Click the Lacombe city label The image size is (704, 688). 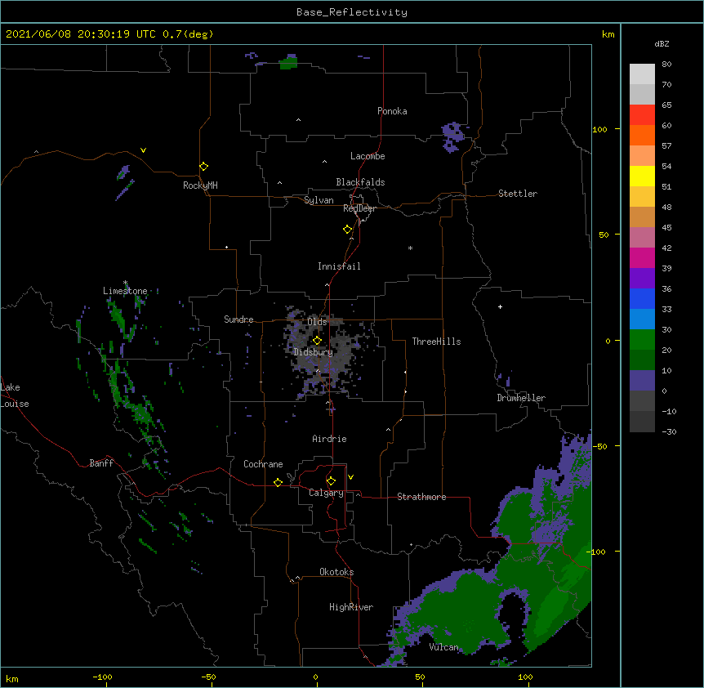pos(368,156)
